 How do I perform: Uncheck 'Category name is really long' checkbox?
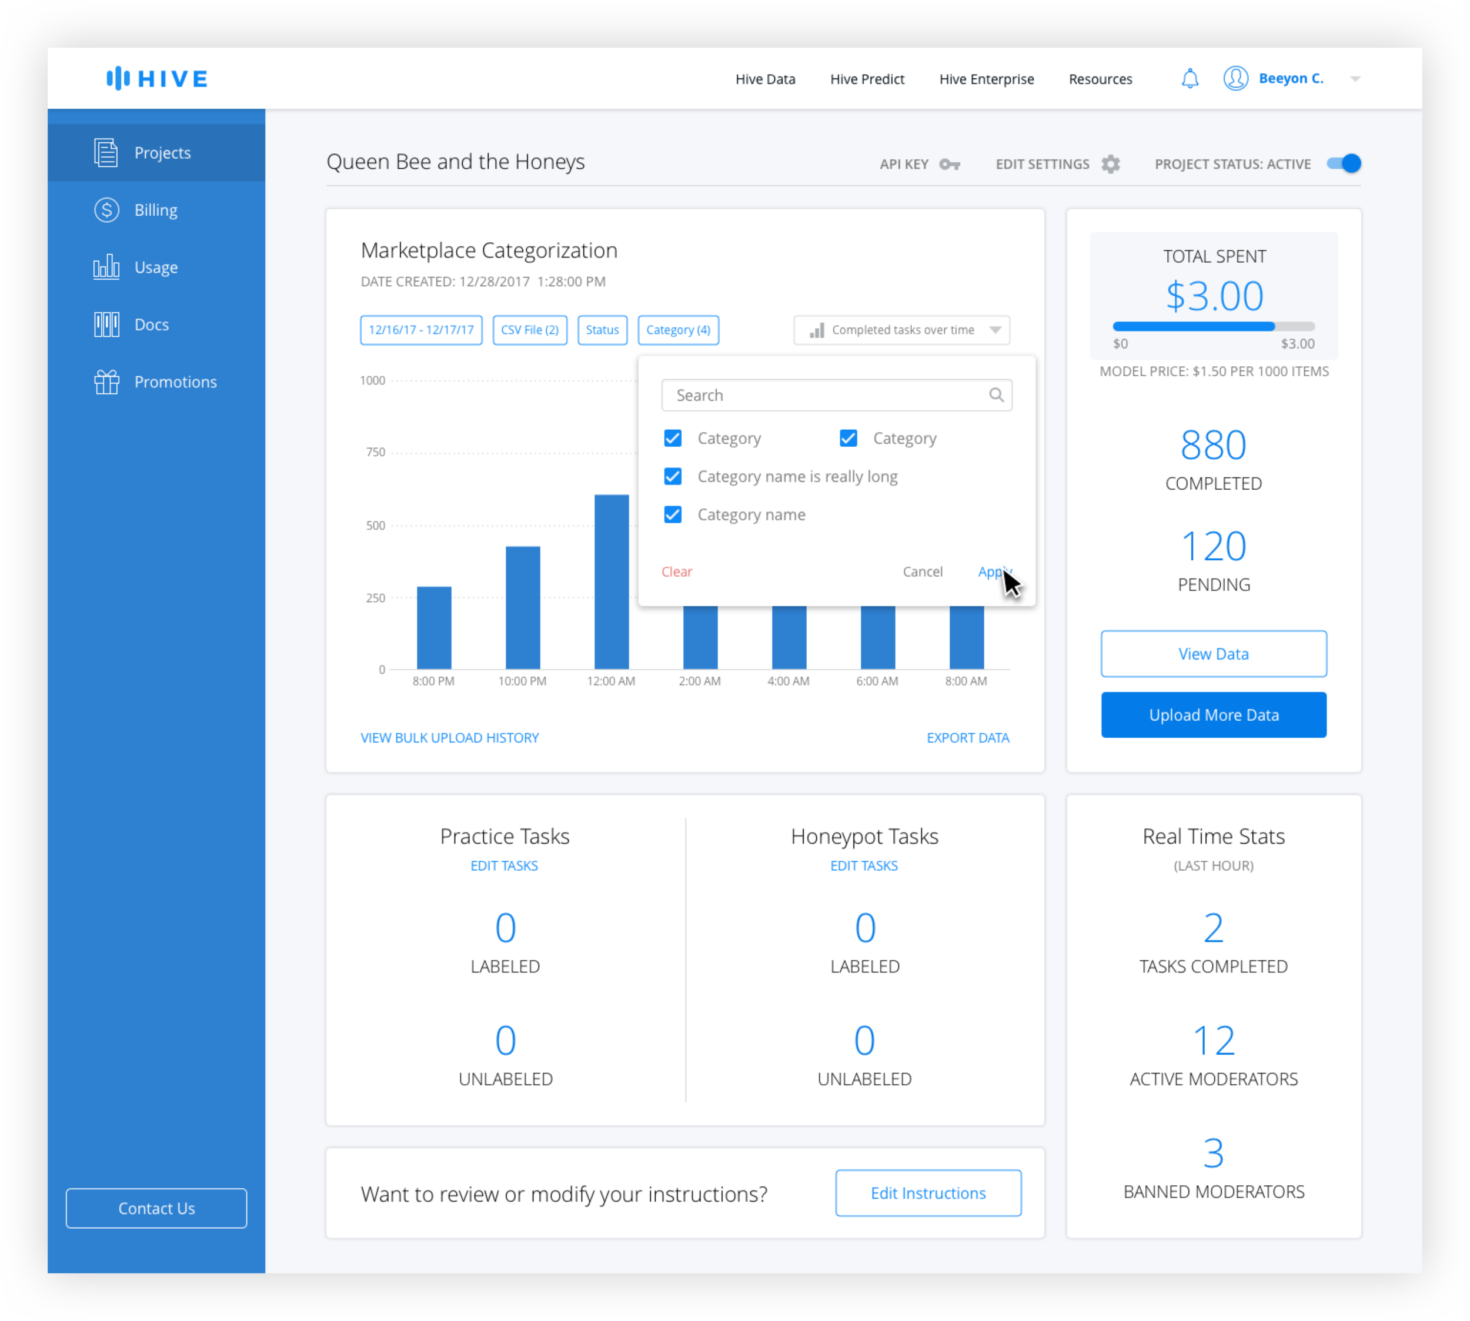673,476
